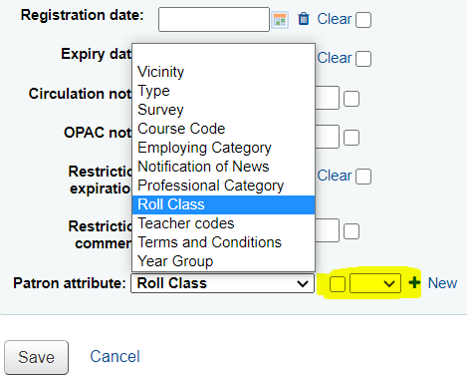Tick the Registration date Clear checkbox

pyautogui.click(x=363, y=20)
